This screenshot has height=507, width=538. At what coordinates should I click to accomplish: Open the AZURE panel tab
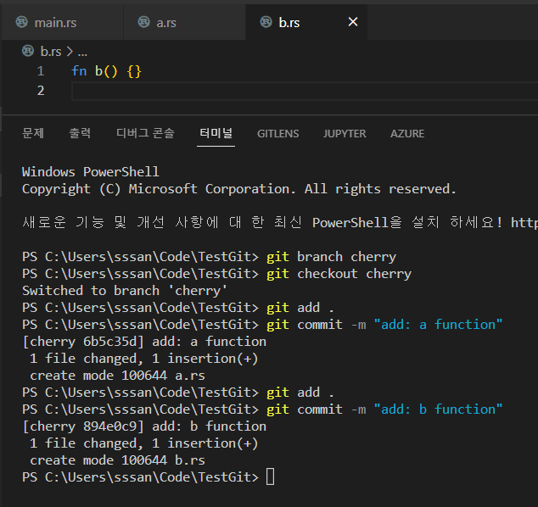tap(407, 133)
